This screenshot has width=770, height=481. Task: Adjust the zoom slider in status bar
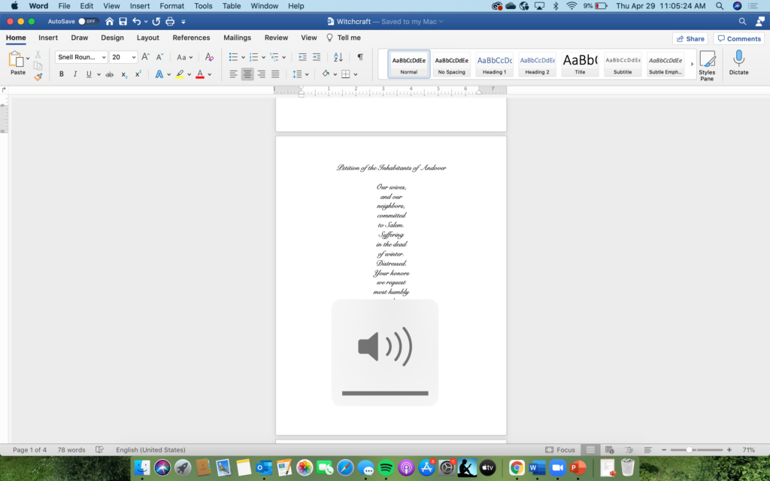690,450
